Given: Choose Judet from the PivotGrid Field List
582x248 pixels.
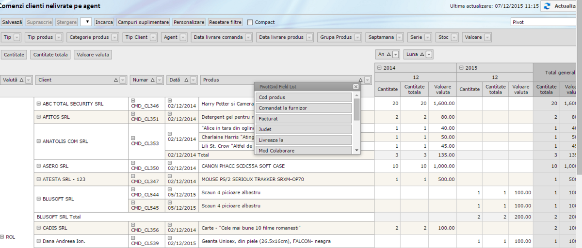Looking at the screenshot, I should pyautogui.click(x=304, y=129).
